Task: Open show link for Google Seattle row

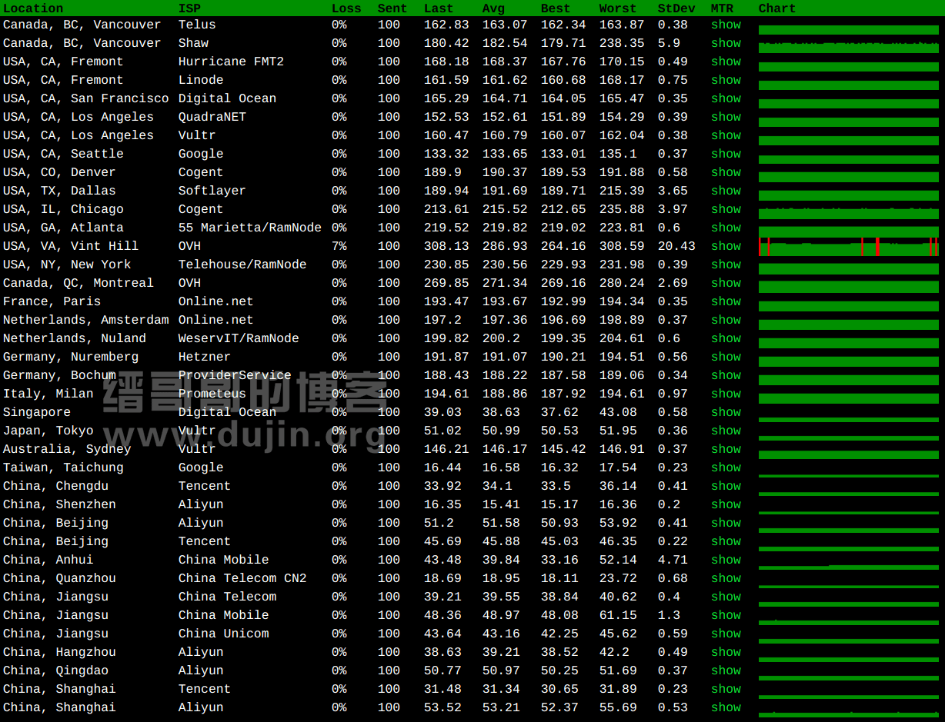Action: click(x=726, y=154)
